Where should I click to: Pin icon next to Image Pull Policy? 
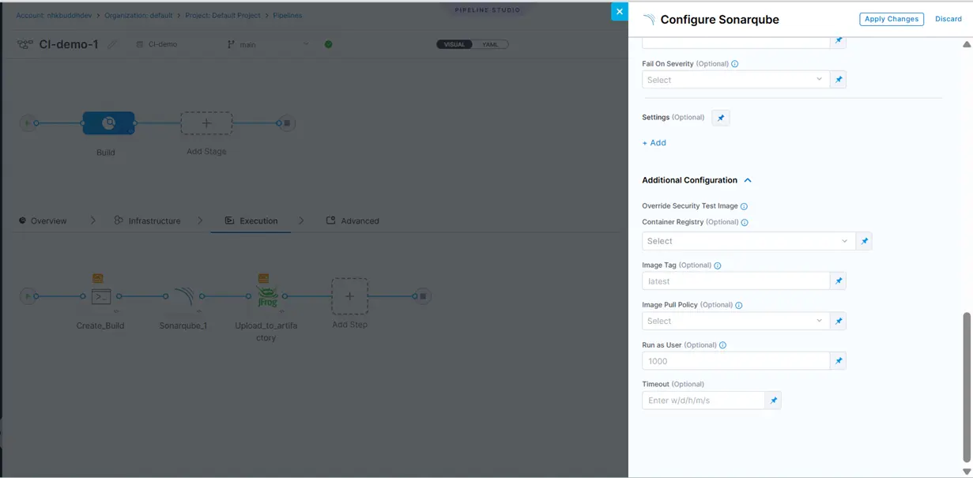(839, 322)
